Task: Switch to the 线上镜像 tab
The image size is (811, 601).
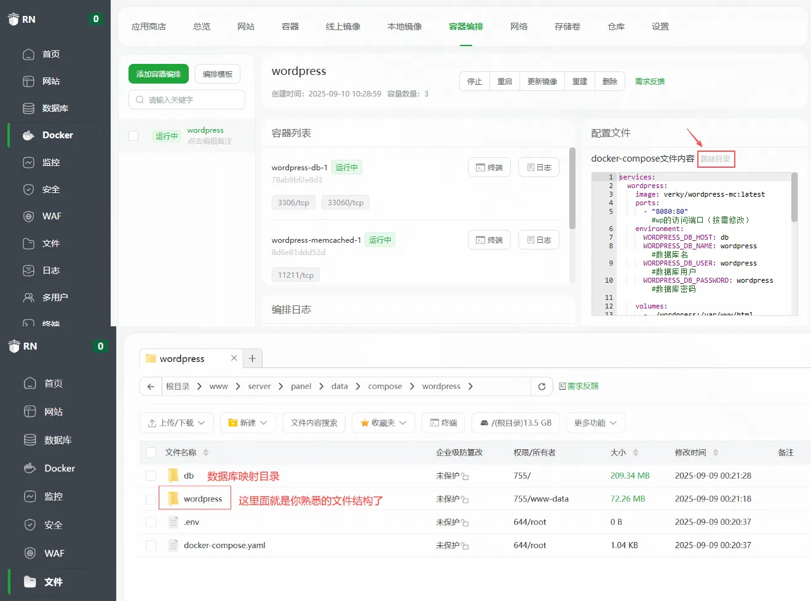Action: click(x=343, y=26)
